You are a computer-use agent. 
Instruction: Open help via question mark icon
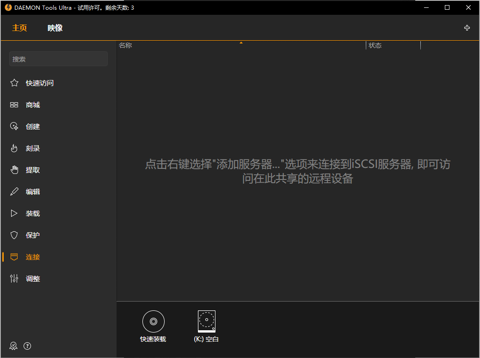[x=27, y=346]
